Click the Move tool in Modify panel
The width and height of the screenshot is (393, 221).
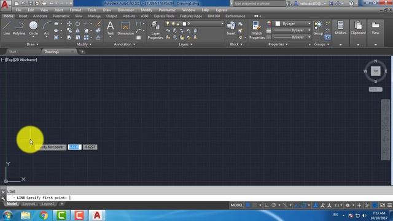(69, 24)
